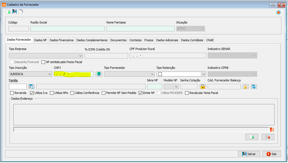The width and height of the screenshot is (288, 163).
Task: Switch to the Dados Financeiros tab
Action: 61,40
